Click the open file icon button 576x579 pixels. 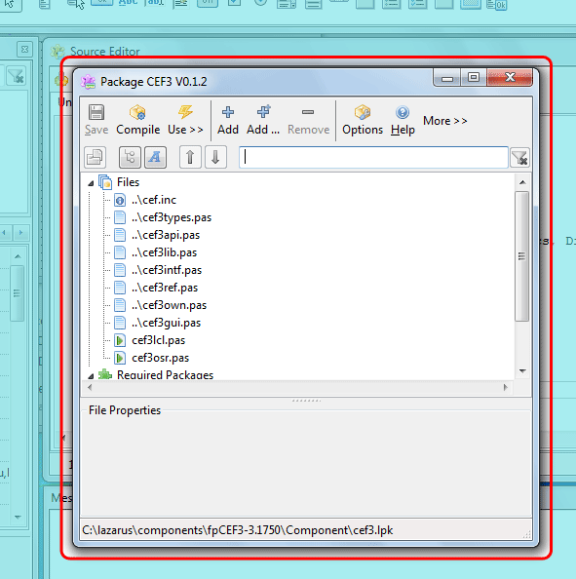click(96, 157)
